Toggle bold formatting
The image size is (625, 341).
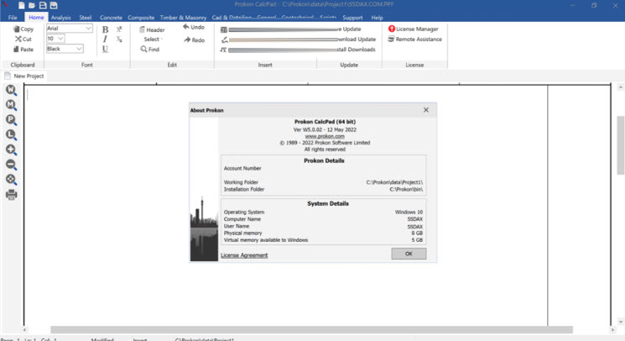coord(105,29)
